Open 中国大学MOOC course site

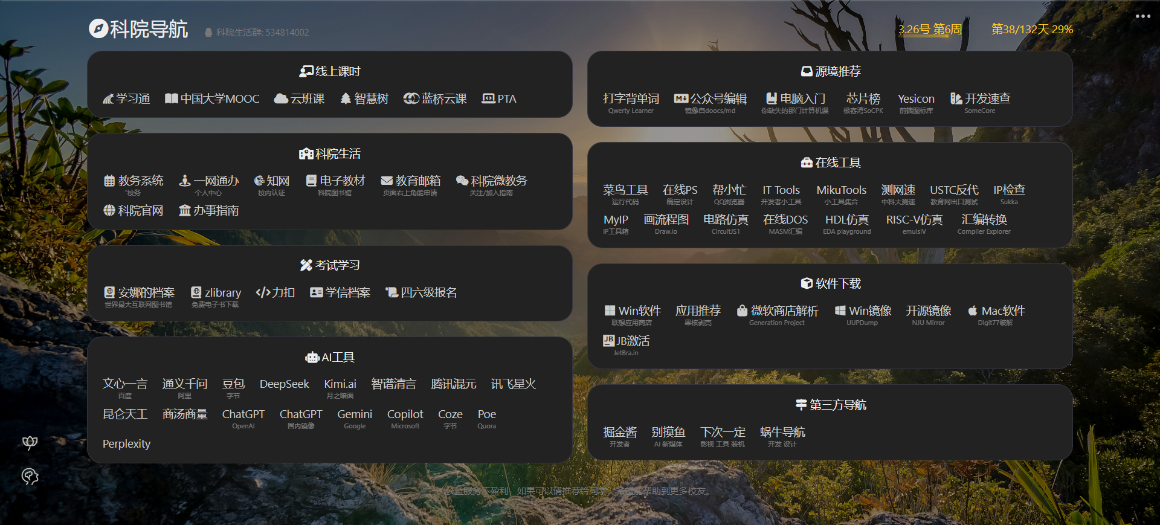click(212, 98)
